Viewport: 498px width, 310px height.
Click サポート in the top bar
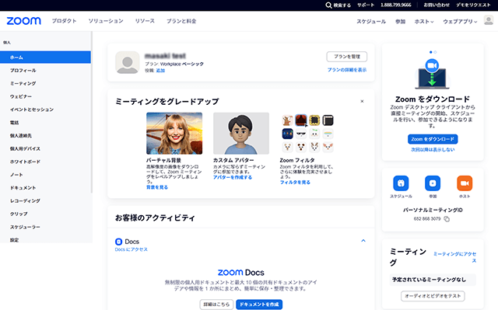(366, 5)
